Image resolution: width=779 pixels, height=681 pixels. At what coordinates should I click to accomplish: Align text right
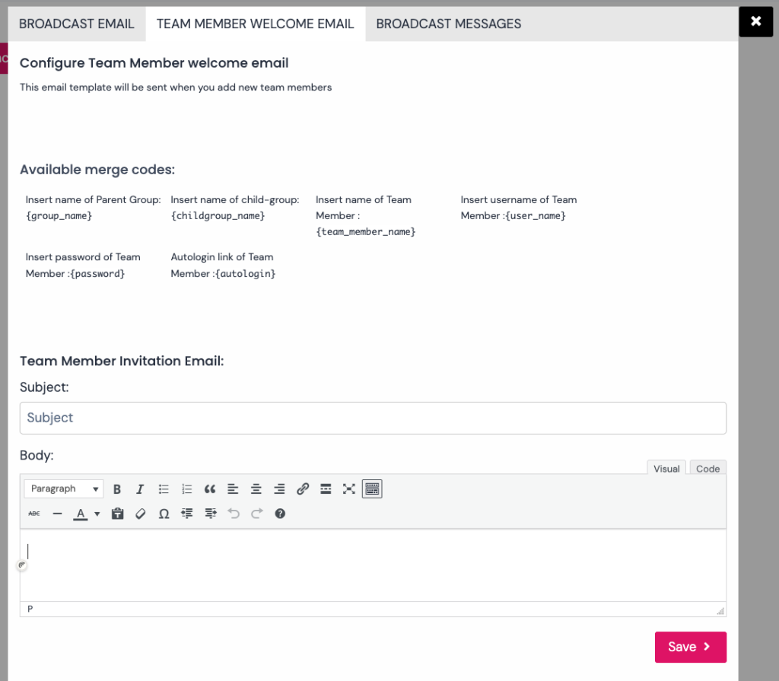(x=279, y=489)
